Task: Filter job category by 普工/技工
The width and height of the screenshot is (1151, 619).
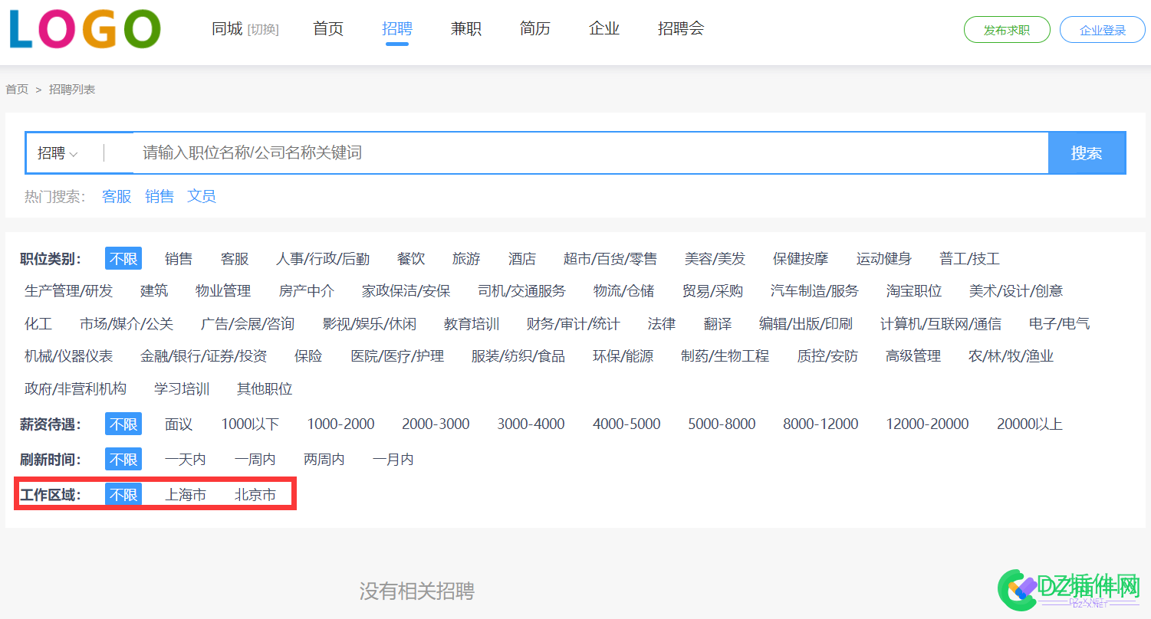Action: pyautogui.click(x=970, y=259)
